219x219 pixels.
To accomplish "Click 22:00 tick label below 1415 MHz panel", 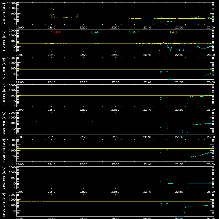I will point(20,110).
